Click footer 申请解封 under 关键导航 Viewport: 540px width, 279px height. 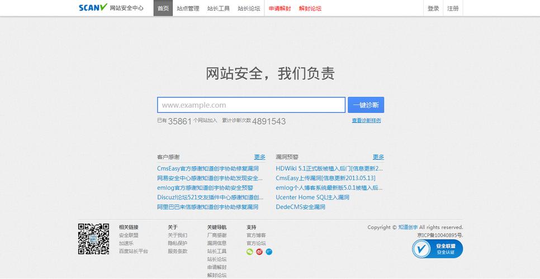(217, 267)
